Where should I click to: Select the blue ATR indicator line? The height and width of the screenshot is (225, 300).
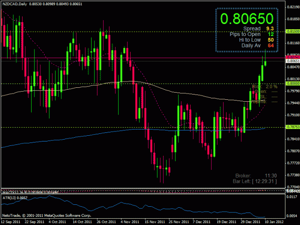134,205
